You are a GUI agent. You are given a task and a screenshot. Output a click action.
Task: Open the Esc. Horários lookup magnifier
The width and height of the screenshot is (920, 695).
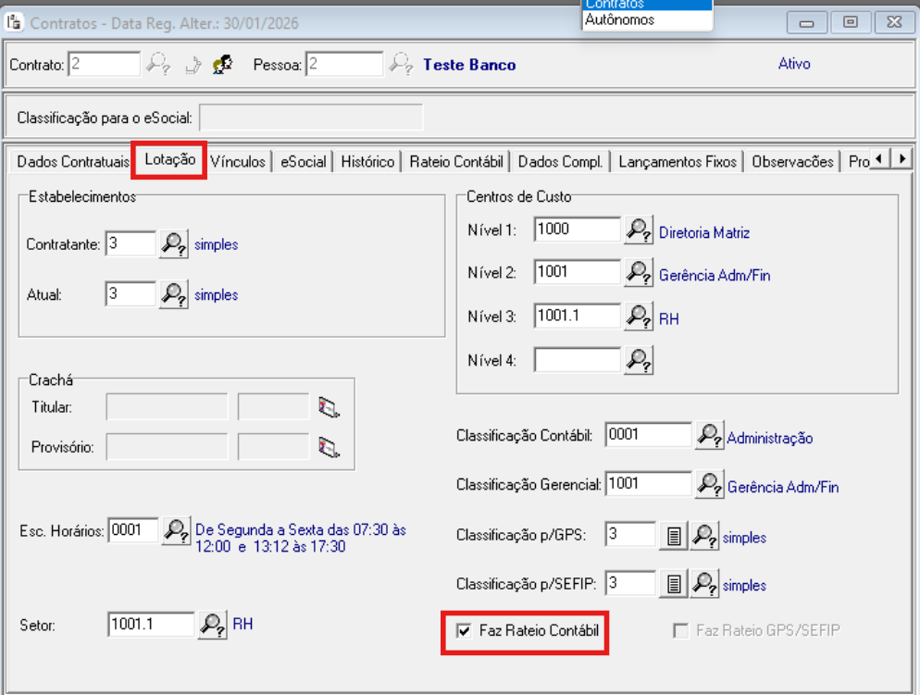[176, 531]
